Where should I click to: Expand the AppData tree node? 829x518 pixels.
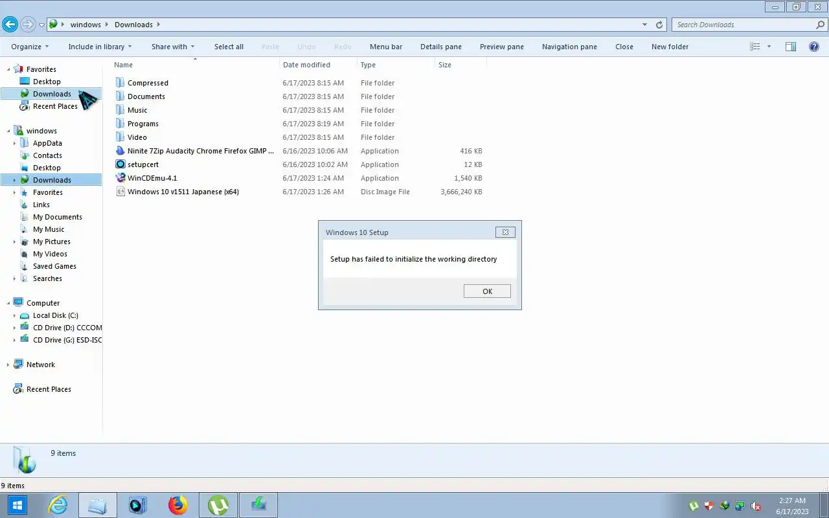[x=14, y=143]
